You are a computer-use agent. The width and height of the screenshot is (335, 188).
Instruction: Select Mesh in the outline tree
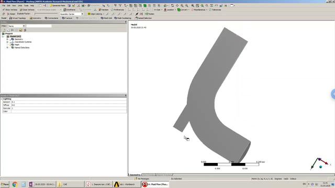17,45
